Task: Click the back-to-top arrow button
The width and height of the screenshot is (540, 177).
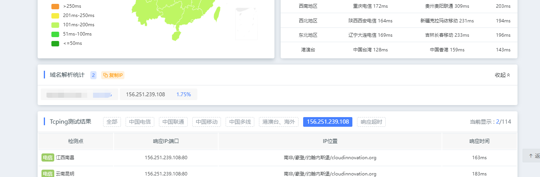Action: pos(531,156)
